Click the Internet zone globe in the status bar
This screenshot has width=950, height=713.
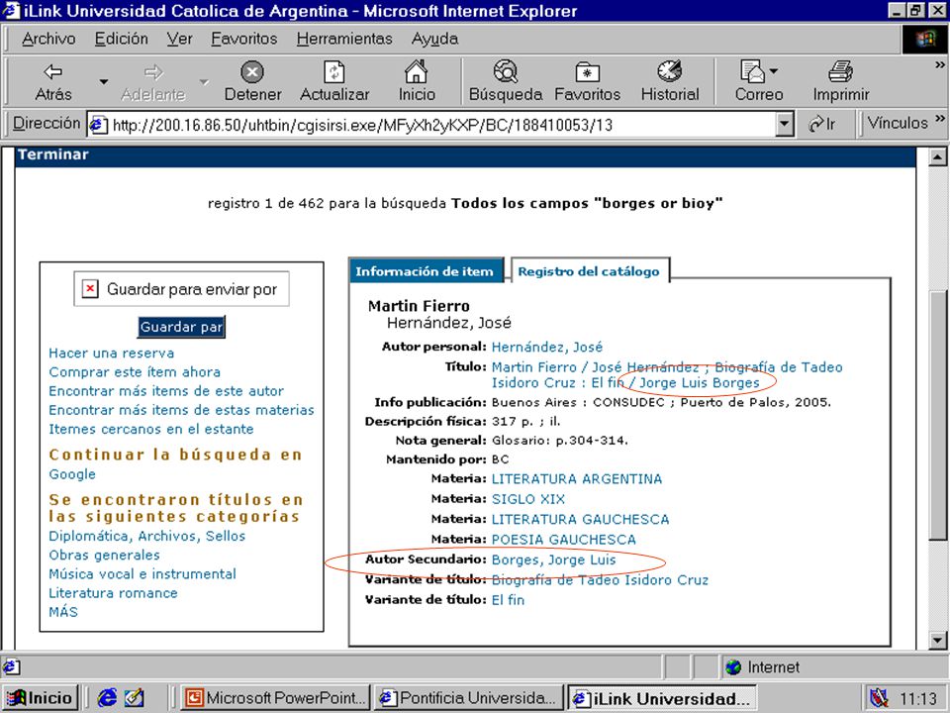(733, 666)
